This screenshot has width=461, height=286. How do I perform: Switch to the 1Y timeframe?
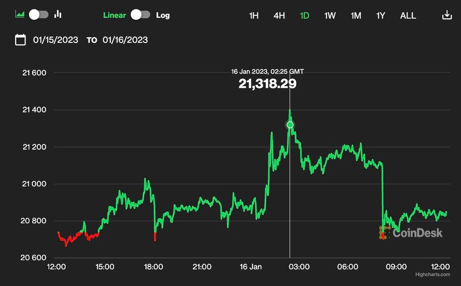[x=381, y=16]
